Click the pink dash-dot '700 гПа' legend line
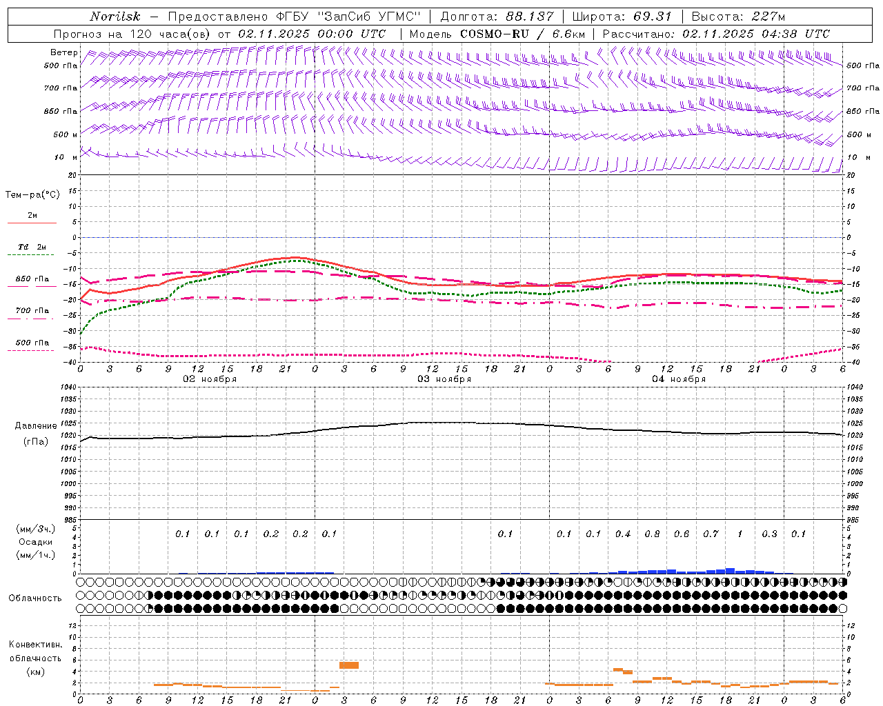This screenshot has height=706, width=883. [x=32, y=319]
